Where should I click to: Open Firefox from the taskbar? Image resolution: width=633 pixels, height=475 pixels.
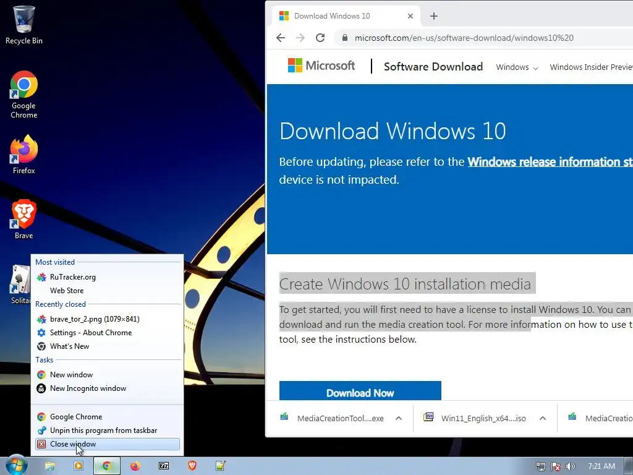[135, 466]
